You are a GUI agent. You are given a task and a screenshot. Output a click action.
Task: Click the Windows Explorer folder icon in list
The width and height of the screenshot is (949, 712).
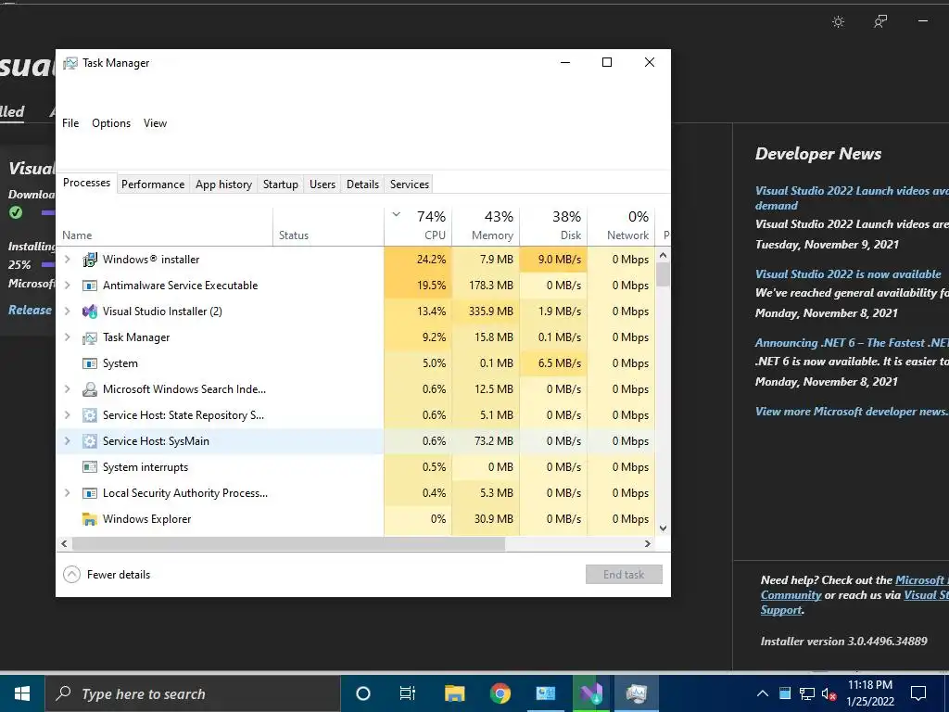click(x=90, y=519)
